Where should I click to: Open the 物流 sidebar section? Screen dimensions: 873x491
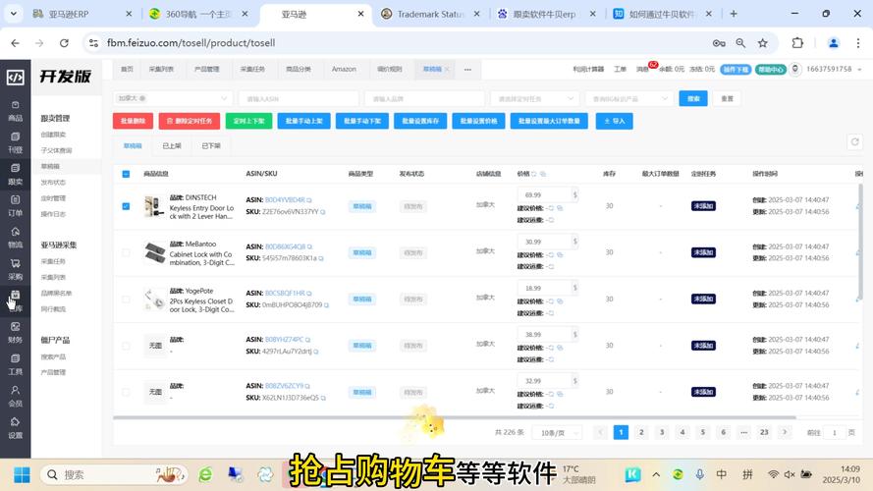(x=15, y=238)
